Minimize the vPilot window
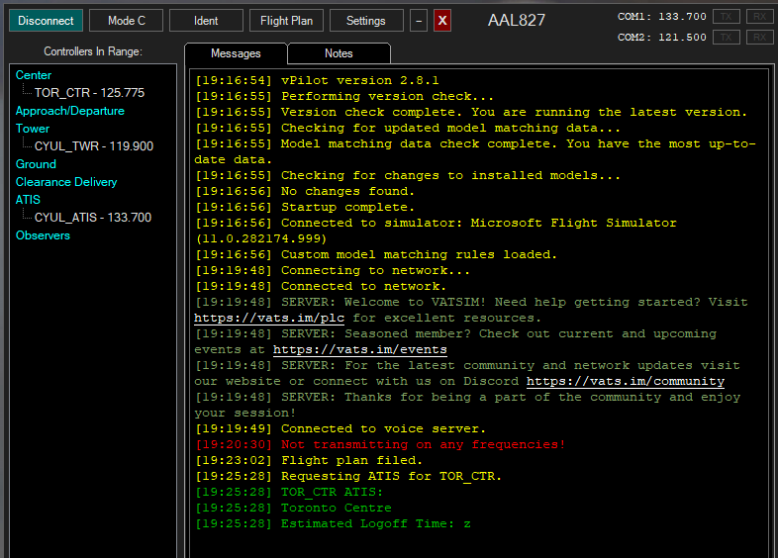Screen dimensions: 778x558 pyautogui.click(x=419, y=21)
